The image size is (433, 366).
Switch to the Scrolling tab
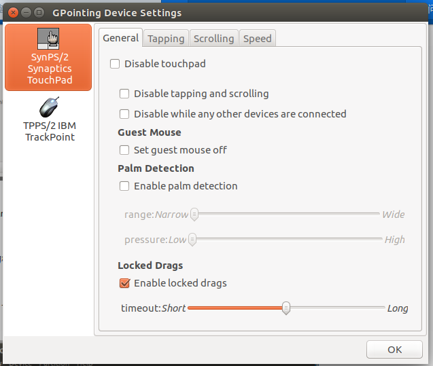click(x=213, y=39)
